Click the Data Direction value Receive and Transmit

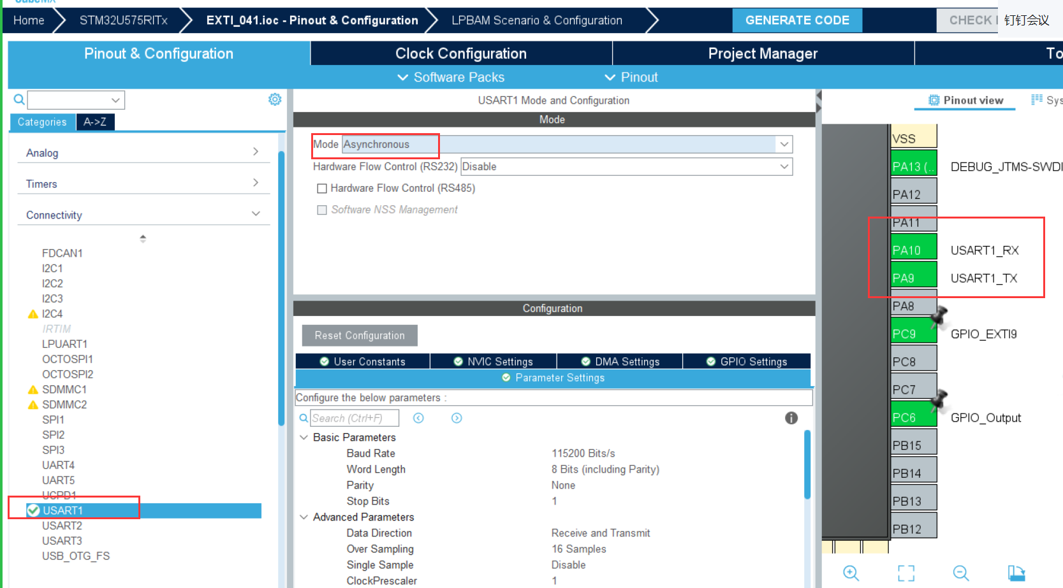coord(601,533)
